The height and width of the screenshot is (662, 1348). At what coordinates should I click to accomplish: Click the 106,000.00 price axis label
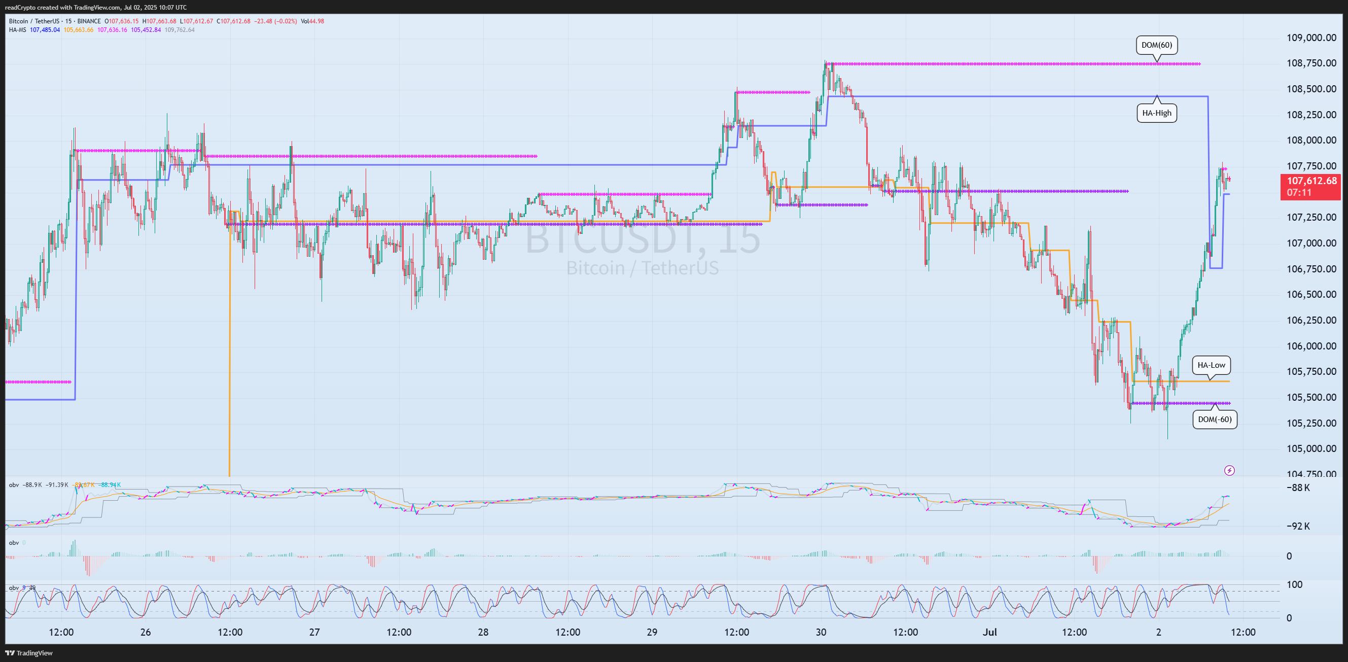click(1311, 346)
